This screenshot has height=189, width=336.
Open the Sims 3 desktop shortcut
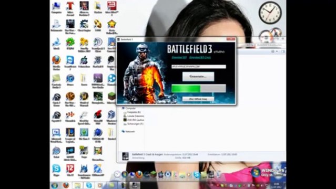click(84, 134)
